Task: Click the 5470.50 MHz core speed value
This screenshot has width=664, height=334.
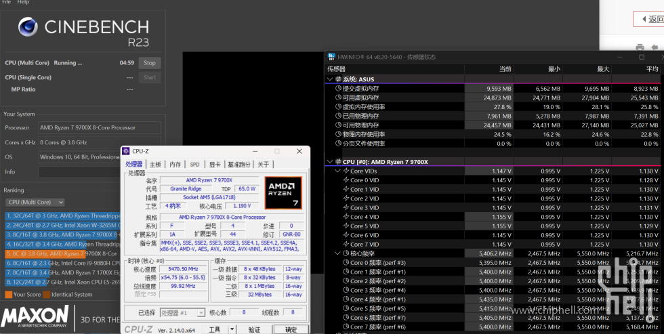Action: pyautogui.click(x=183, y=269)
